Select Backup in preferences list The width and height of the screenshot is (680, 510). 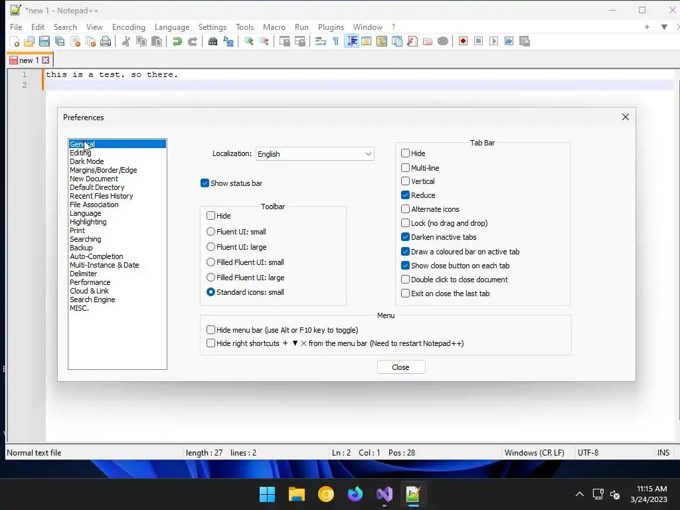coord(81,248)
